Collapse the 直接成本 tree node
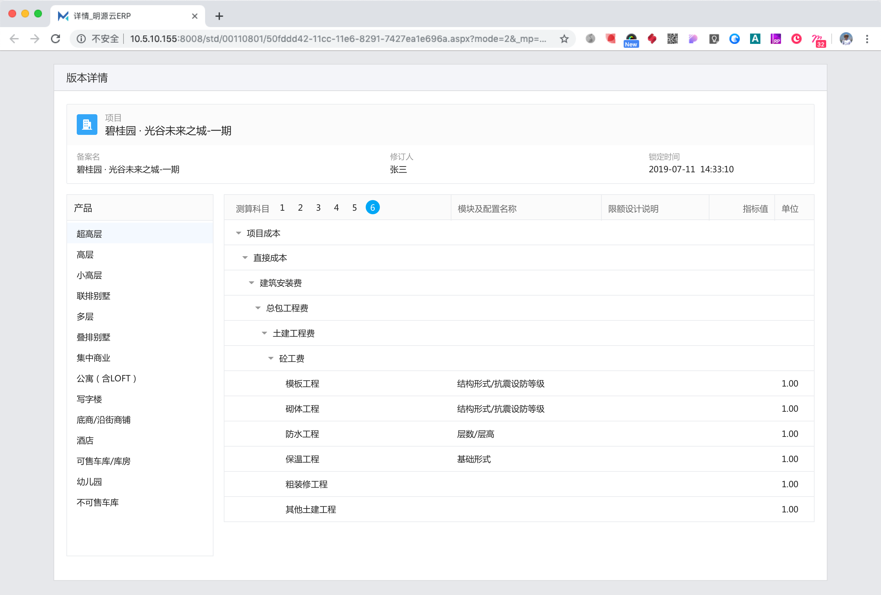Viewport: 881px width, 595px height. pos(245,258)
